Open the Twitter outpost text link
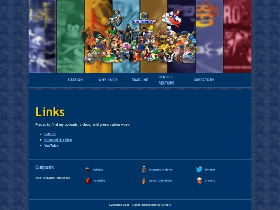 (210, 170)
